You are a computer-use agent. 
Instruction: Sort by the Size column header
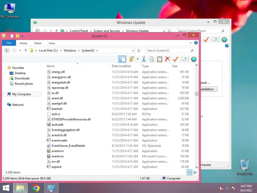pos(175,66)
